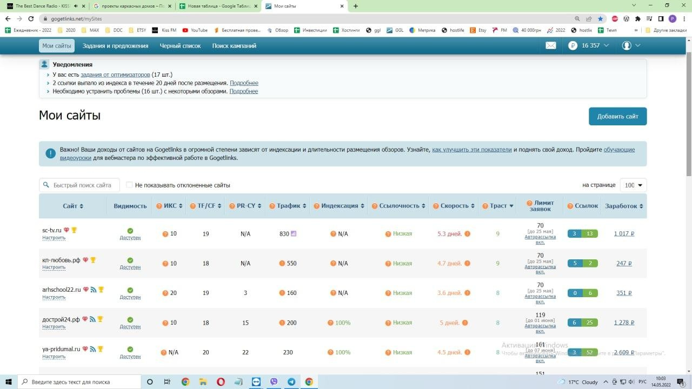
Task: Open site link дострой24.рф
Action: coord(61,319)
